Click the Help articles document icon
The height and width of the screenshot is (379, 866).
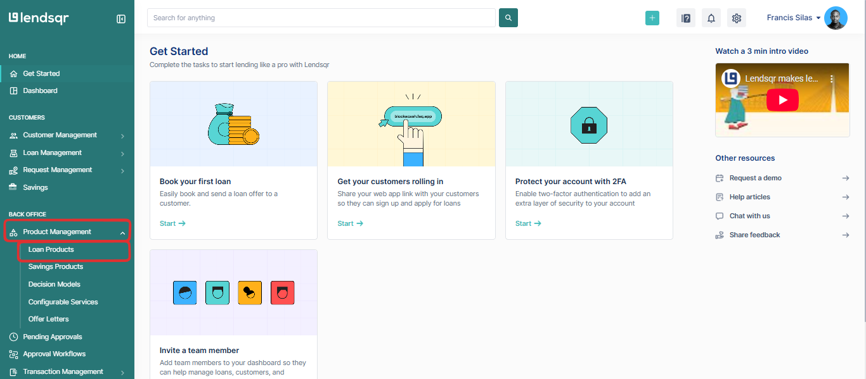(720, 197)
